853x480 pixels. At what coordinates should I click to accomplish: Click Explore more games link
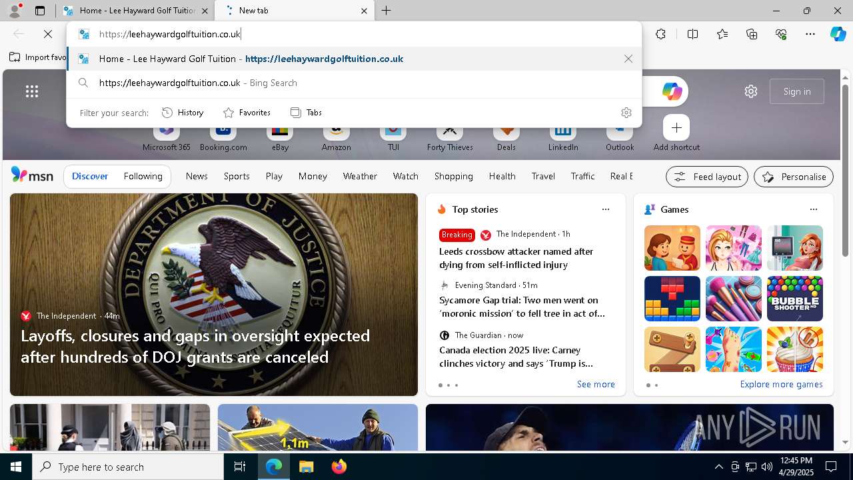pos(781,384)
